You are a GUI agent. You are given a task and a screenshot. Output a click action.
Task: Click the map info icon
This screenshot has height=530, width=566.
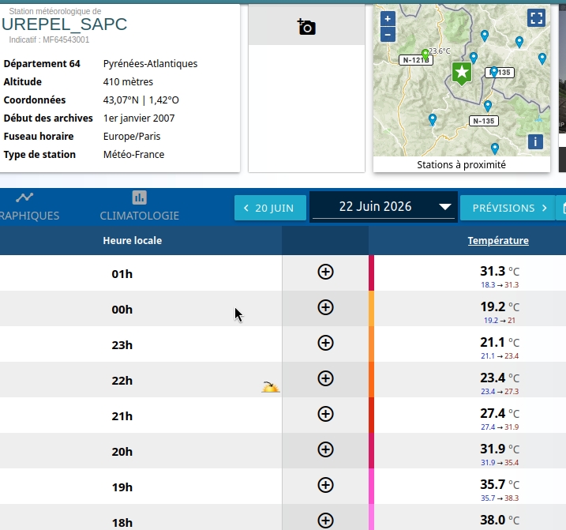pos(535,141)
